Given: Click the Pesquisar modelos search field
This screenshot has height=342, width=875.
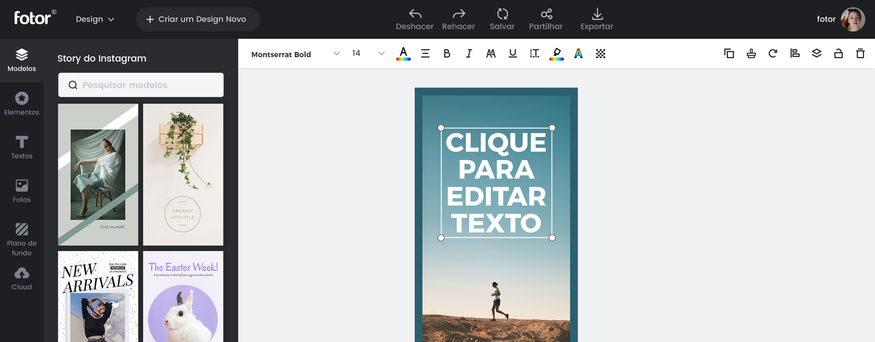Looking at the screenshot, I should pyautogui.click(x=141, y=85).
